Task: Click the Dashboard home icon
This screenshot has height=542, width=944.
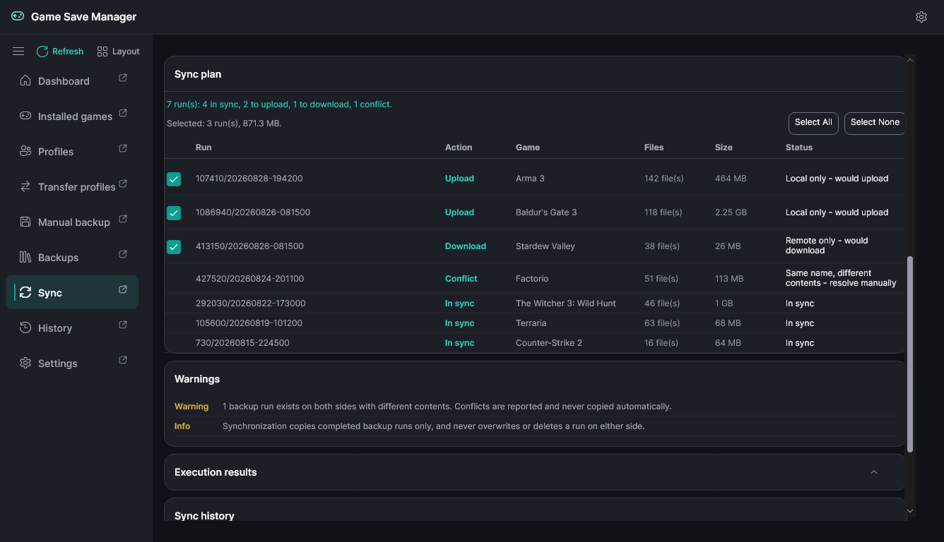Action: click(x=25, y=80)
